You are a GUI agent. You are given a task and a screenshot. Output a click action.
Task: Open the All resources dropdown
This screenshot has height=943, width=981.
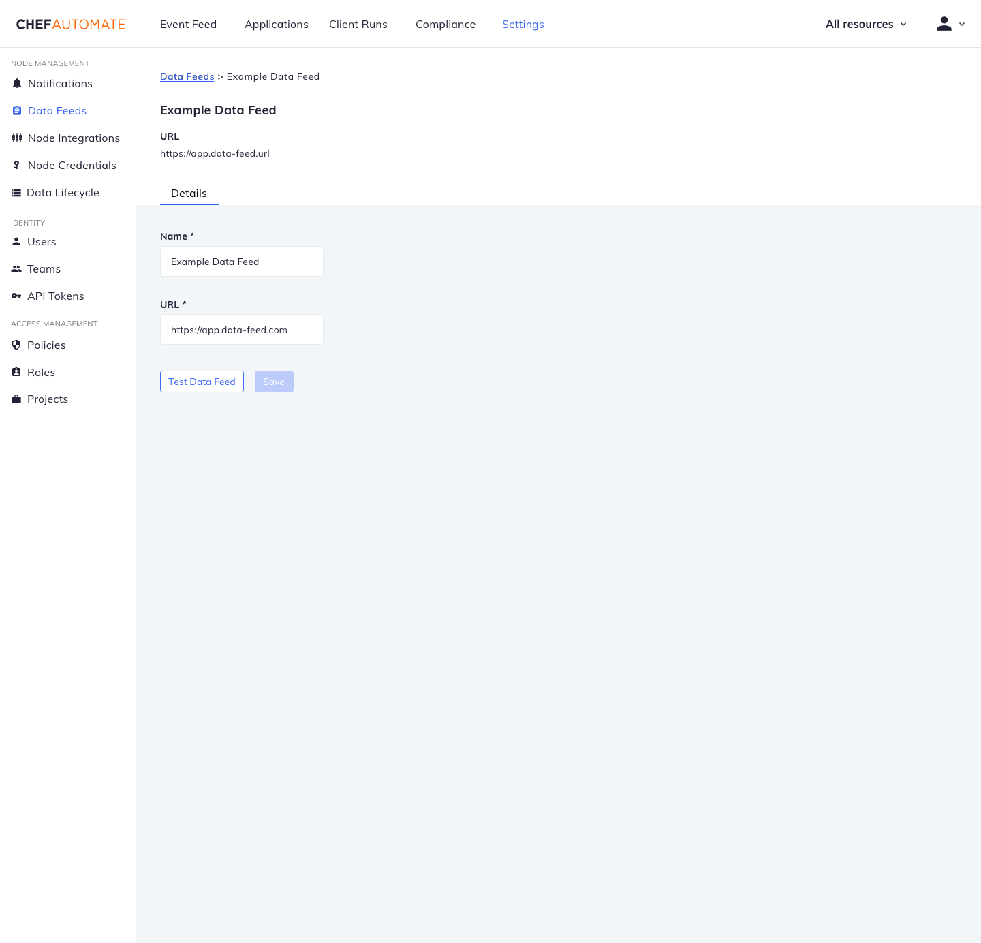(865, 24)
